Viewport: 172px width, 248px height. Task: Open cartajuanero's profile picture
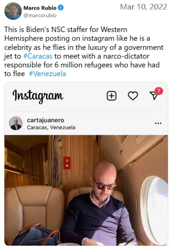[x=15, y=123]
